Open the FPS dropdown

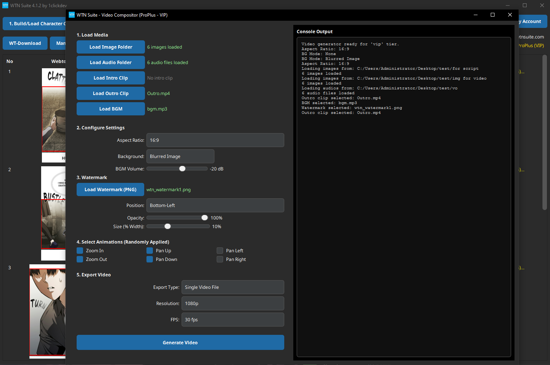click(233, 319)
